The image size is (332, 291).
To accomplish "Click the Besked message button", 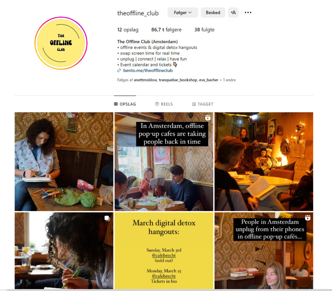I will tap(213, 13).
